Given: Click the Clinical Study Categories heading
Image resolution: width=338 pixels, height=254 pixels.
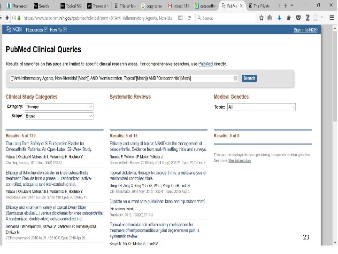Looking at the screenshot, I should click(x=31, y=97).
